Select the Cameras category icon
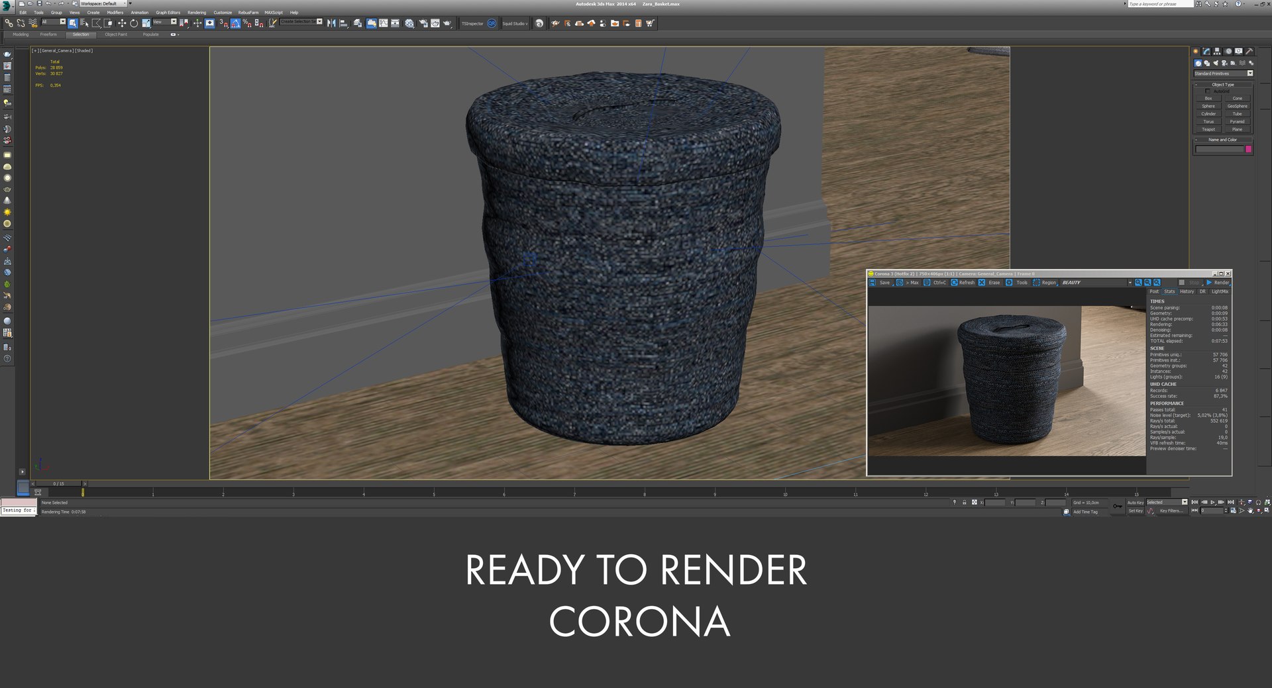The width and height of the screenshot is (1272, 688). click(1224, 63)
